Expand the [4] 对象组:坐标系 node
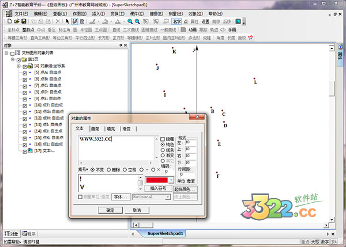 19,66
